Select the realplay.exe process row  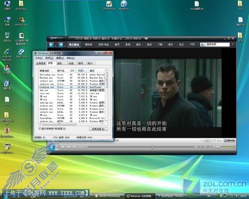[x=72, y=87]
